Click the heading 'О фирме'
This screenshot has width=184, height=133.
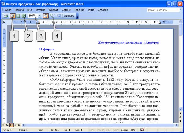click(47, 49)
